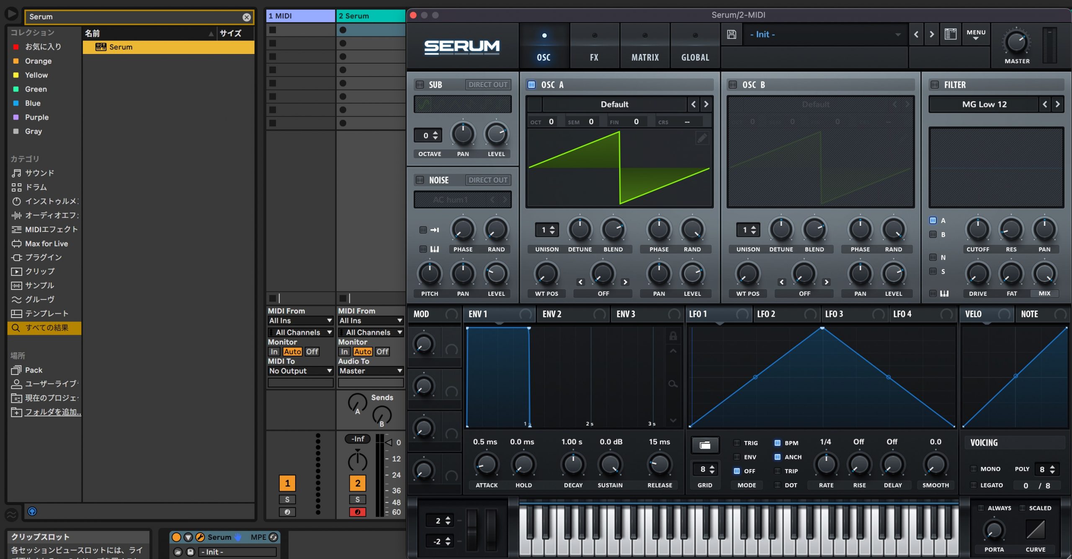Toggle the OSC A enable checkbox
Screen dimensions: 1072x559
tap(531, 85)
